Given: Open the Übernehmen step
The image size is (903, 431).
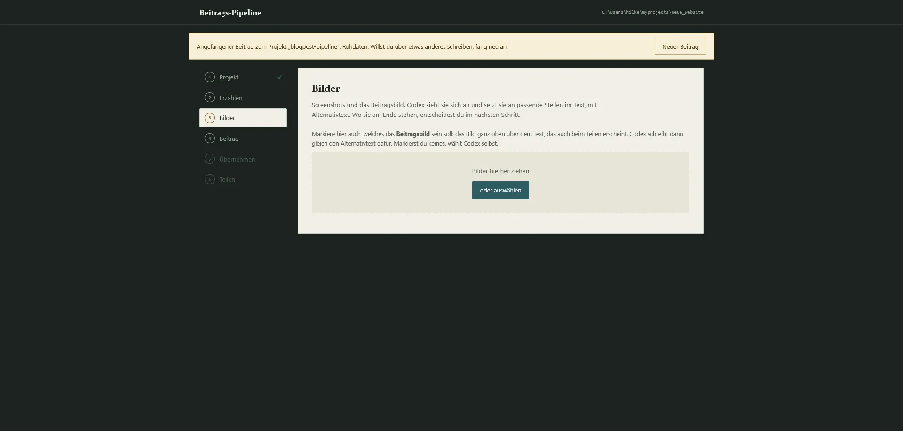Looking at the screenshot, I should point(243,159).
